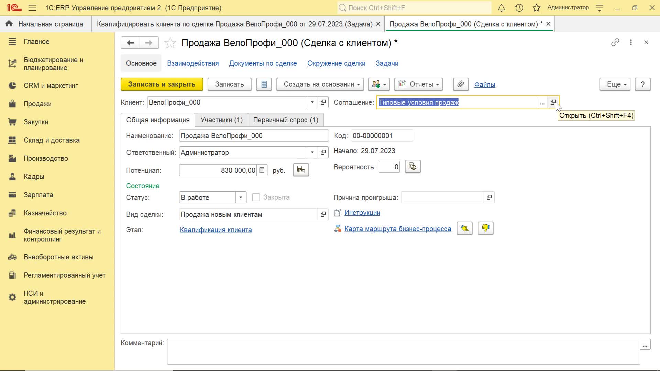
Task: Switch to Документы по сделке tab
Action: click(263, 63)
